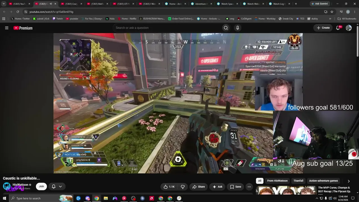Go back to the previous page
The height and width of the screenshot is (202, 359).
click(x=4, y=12)
